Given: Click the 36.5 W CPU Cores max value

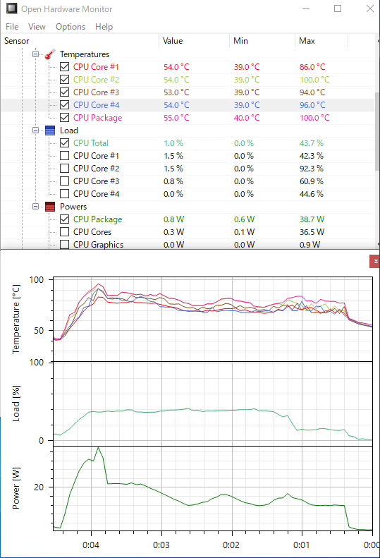Looking at the screenshot, I should pyautogui.click(x=312, y=232).
